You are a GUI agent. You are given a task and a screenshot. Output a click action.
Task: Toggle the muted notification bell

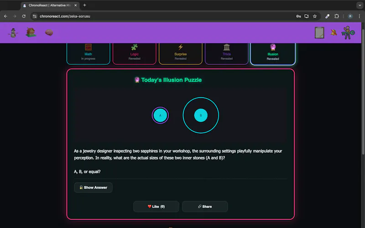(x=334, y=32)
